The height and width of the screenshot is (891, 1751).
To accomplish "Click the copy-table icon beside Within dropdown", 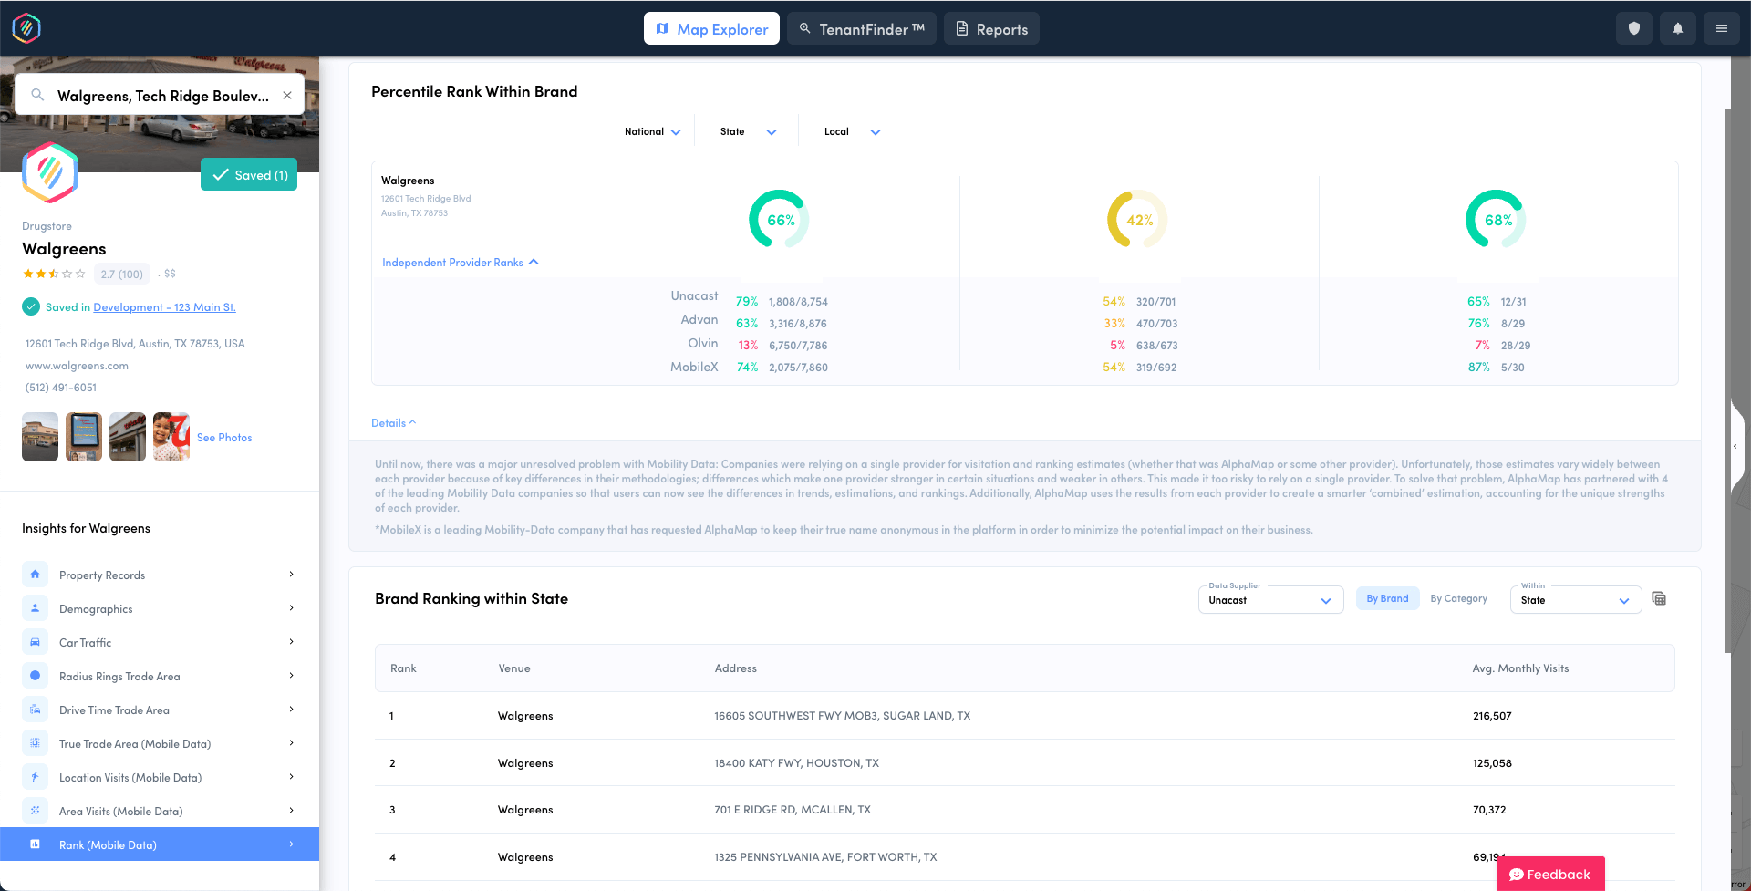I will pyautogui.click(x=1659, y=598).
